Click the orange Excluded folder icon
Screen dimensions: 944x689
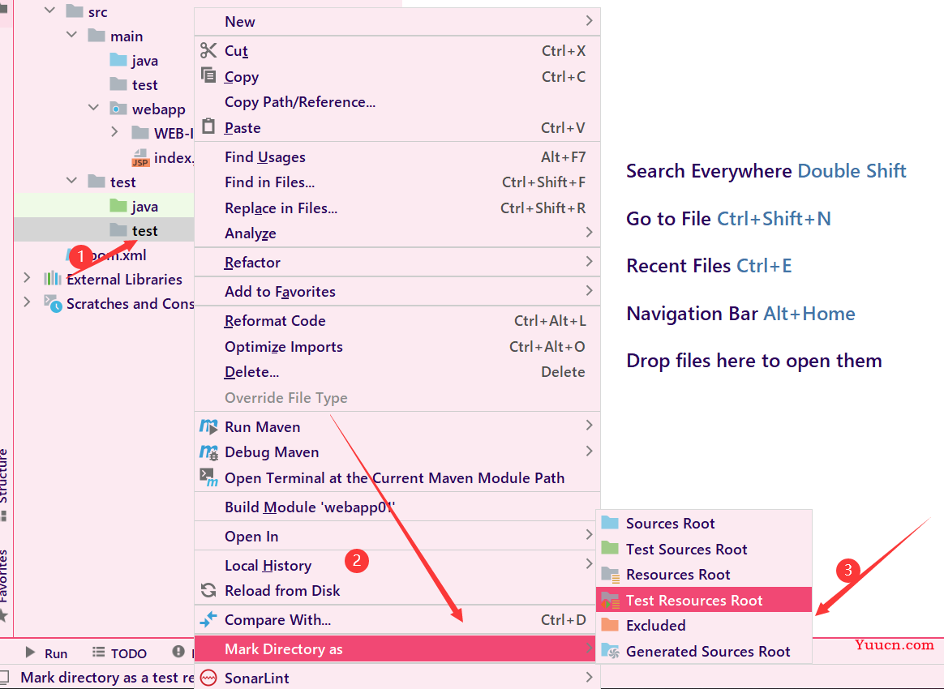tap(610, 625)
